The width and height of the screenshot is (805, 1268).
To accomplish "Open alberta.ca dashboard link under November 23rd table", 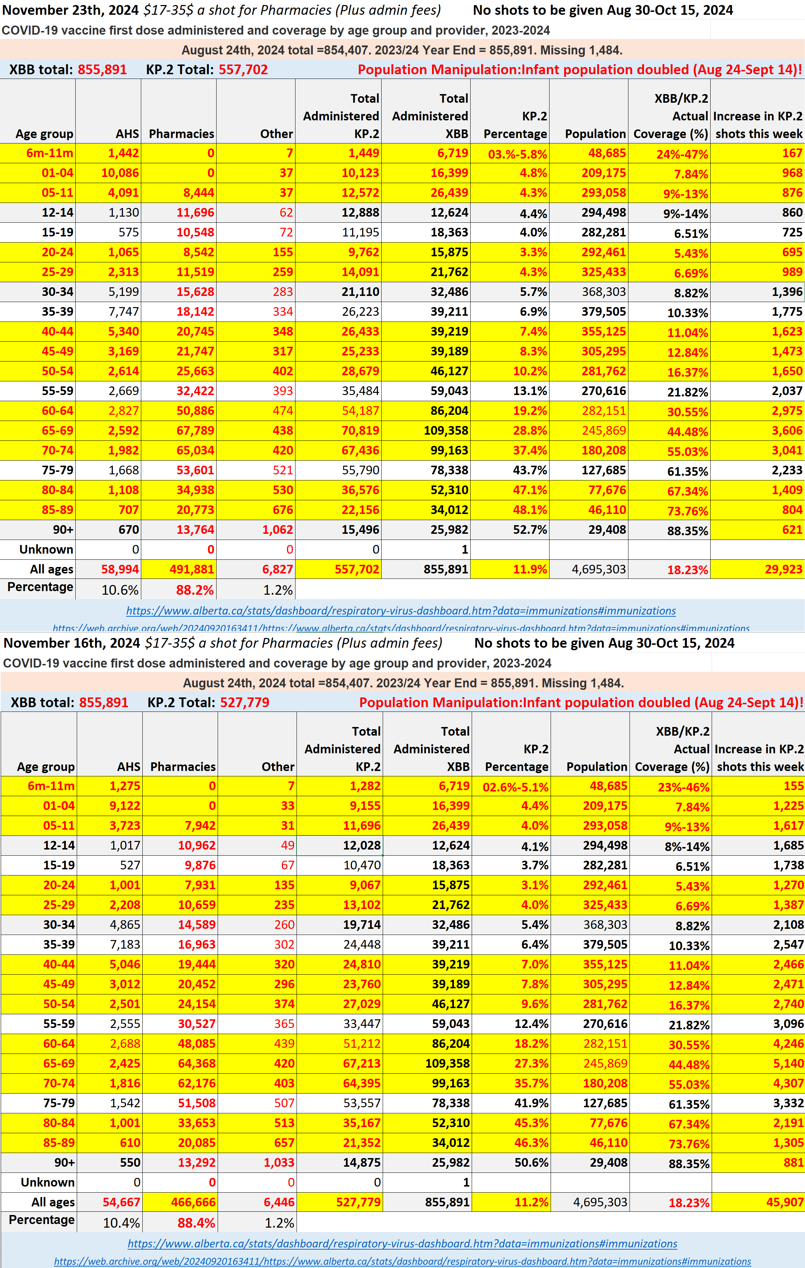I will pos(401,611).
